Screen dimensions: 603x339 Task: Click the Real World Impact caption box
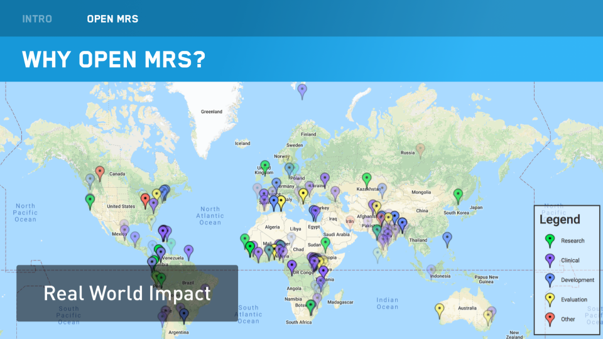coord(127,293)
